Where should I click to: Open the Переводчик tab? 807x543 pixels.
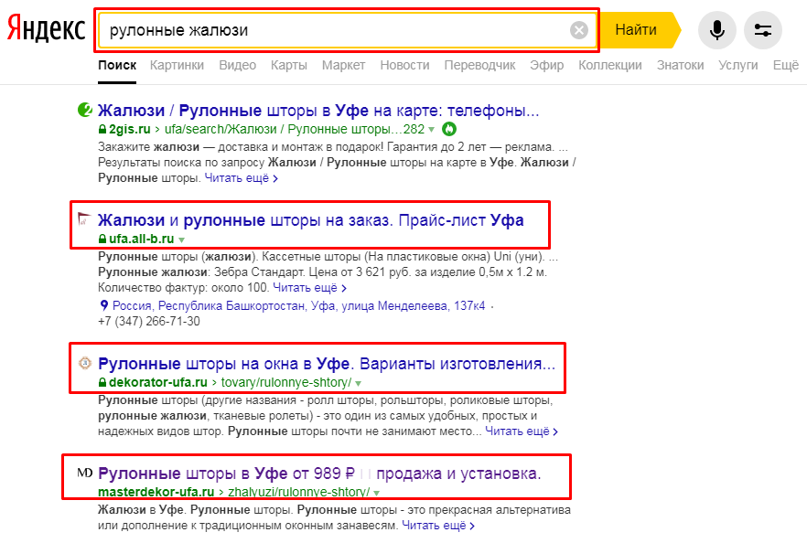click(x=479, y=65)
